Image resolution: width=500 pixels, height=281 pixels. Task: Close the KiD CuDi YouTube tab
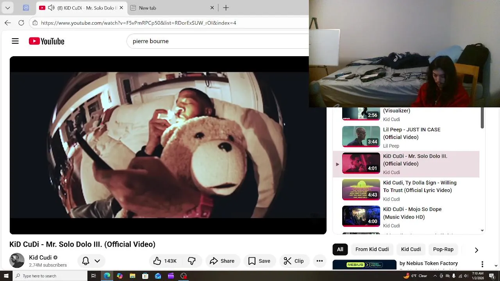point(121,8)
